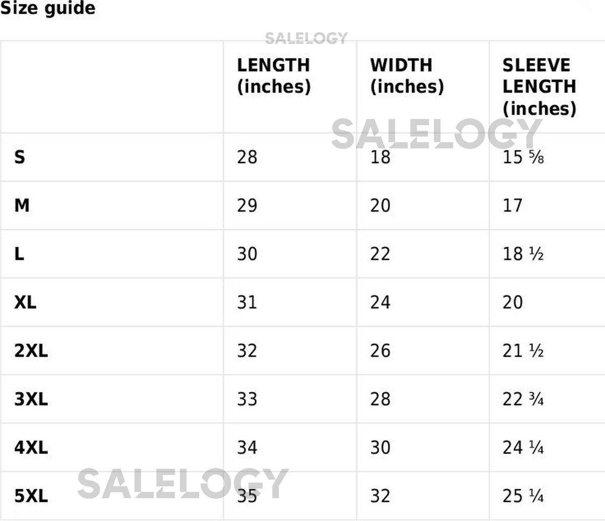Click the 15 ⅝ sleeve length value
Viewport: 605px width, 521px height.
pyautogui.click(x=523, y=157)
